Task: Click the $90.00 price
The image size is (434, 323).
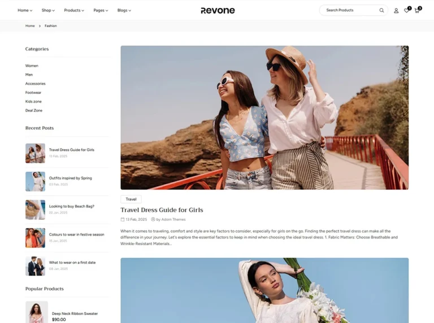Action: click(x=59, y=320)
